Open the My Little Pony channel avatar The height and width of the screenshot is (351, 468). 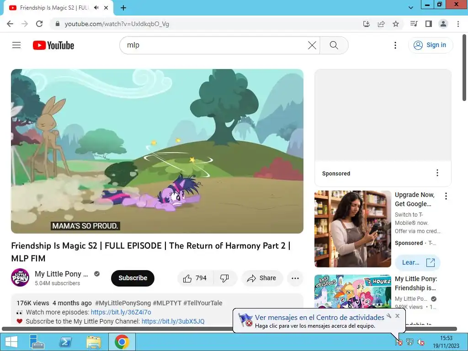coord(20,277)
